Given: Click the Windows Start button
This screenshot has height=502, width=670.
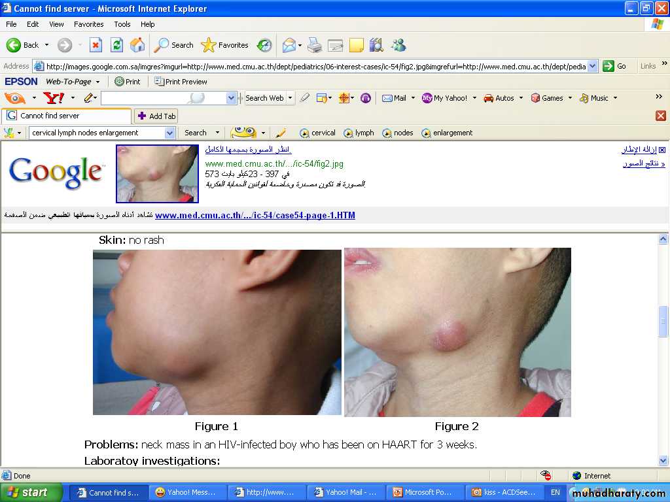Looking at the screenshot, I should coord(27,492).
